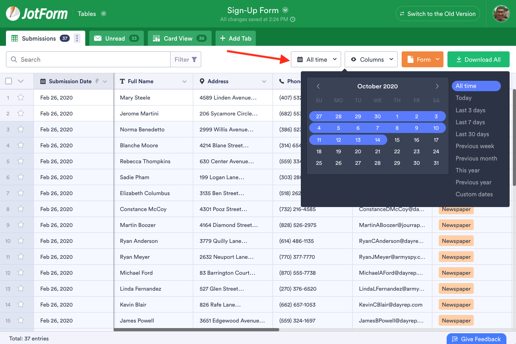Open the three-dot menu on Submissions tab
Screen dimensions: 516x344
[x=77, y=38]
